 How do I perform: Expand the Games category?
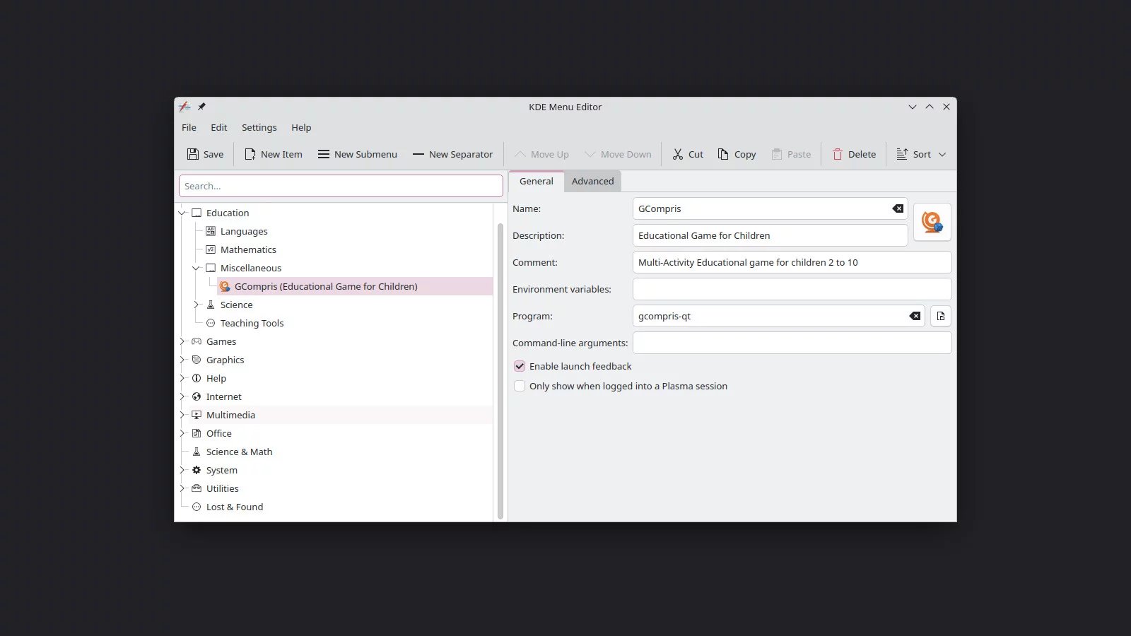click(182, 341)
